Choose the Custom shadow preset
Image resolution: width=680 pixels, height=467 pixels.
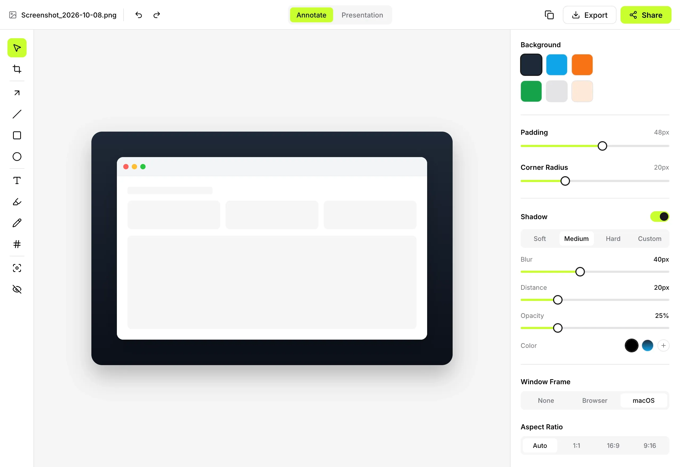pos(649,239)
